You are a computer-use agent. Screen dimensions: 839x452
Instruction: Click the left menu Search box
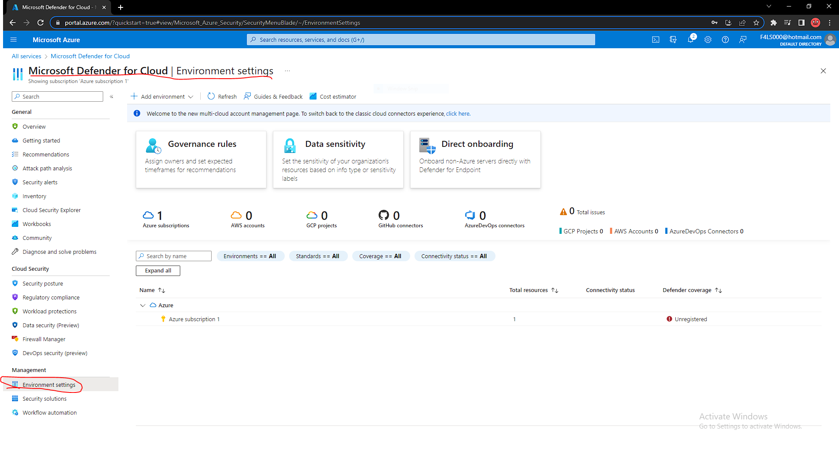point(57,96)
